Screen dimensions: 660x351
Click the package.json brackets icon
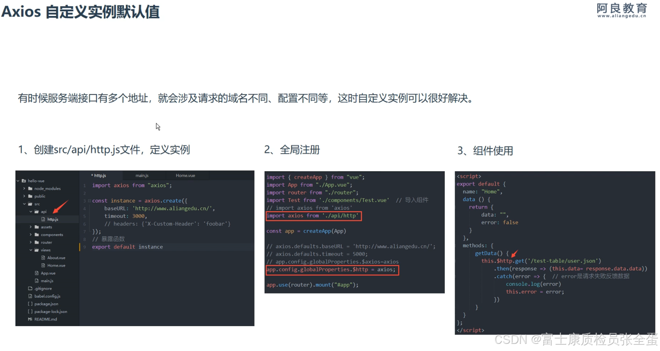click(30, 304)
